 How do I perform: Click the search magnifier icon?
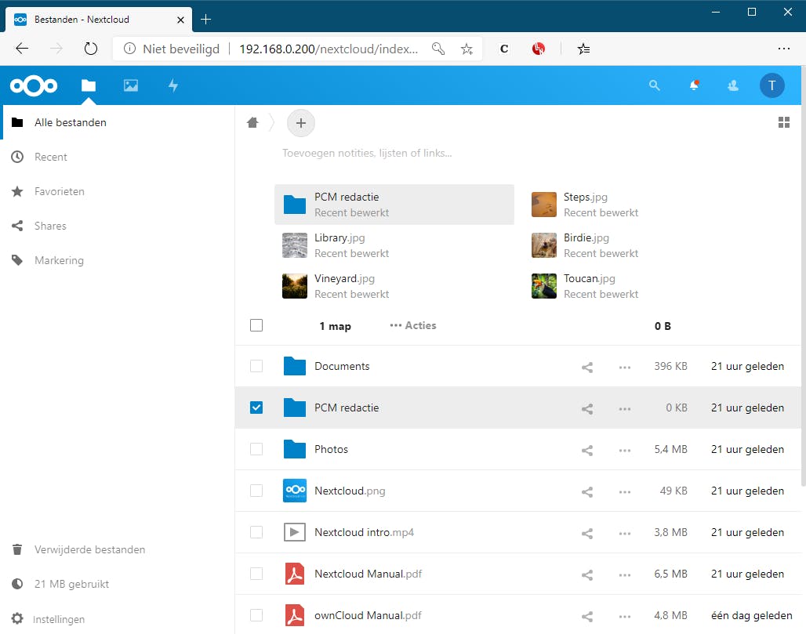(x=655, y=85)
